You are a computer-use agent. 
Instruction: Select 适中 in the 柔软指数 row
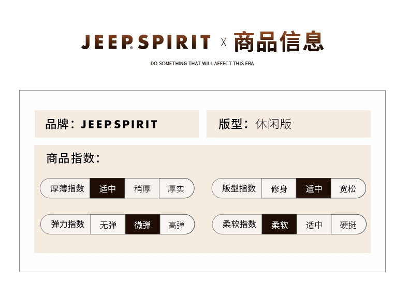[x=314, y=224]
